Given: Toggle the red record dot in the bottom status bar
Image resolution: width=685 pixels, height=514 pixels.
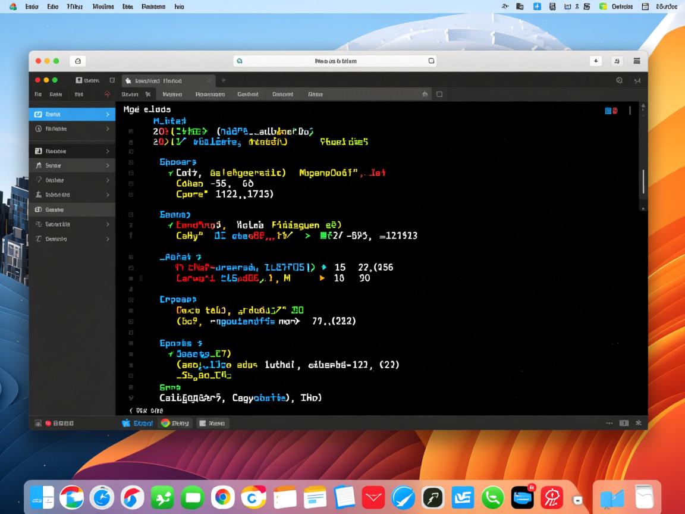Looking at the screenshot, I should [48, 424].
